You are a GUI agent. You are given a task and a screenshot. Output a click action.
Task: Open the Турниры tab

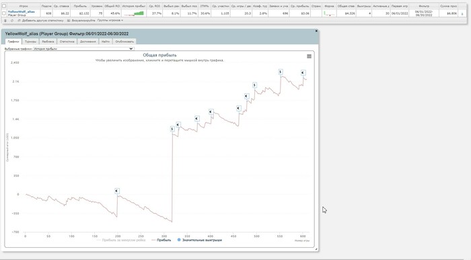[31, 42]
